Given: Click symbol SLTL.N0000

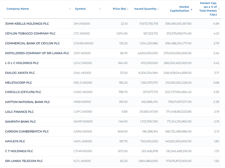Looking at the screenshot, I should click(x=82, y=161).
